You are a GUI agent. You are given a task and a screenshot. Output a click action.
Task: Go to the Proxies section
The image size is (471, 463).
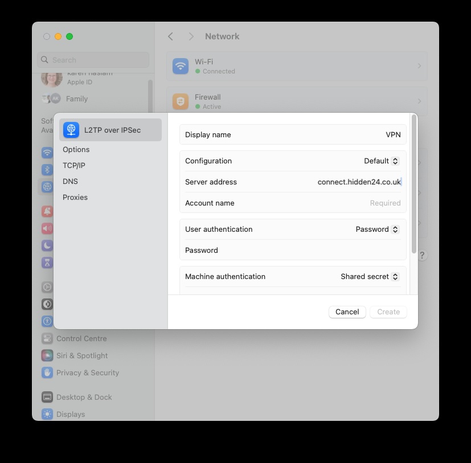(x=75, y=197)
